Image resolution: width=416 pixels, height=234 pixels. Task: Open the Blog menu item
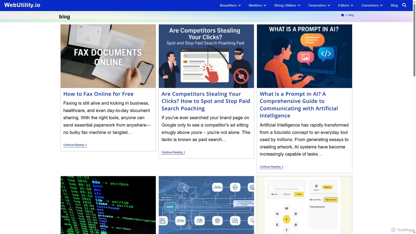(394, 5)
